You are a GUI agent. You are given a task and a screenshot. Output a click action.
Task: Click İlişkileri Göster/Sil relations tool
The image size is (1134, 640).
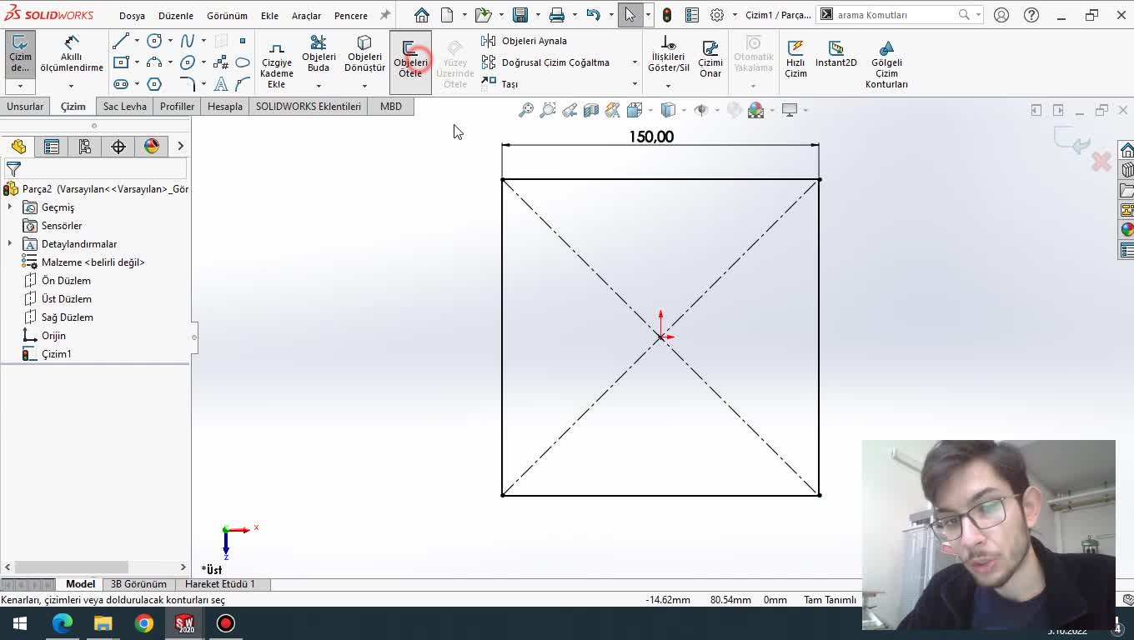pos(668,54)
